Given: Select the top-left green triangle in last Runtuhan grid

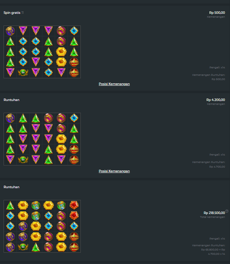Looking at the screenshot, I should 10,206.
